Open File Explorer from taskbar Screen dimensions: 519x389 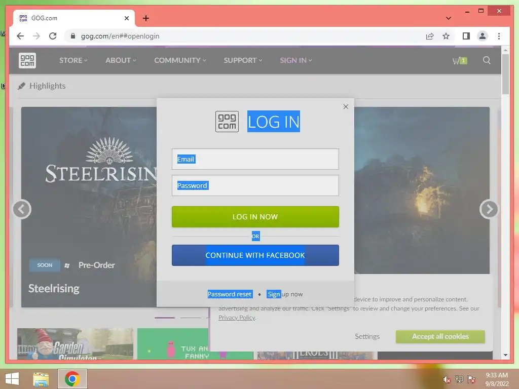[41, 379]
